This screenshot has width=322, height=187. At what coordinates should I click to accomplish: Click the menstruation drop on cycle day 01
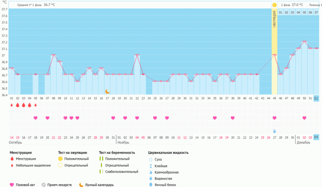coord(12,105)
